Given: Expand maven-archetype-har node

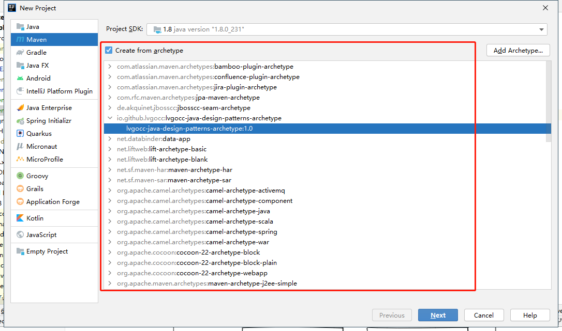Looking at the screenshot, I should 110,169.
